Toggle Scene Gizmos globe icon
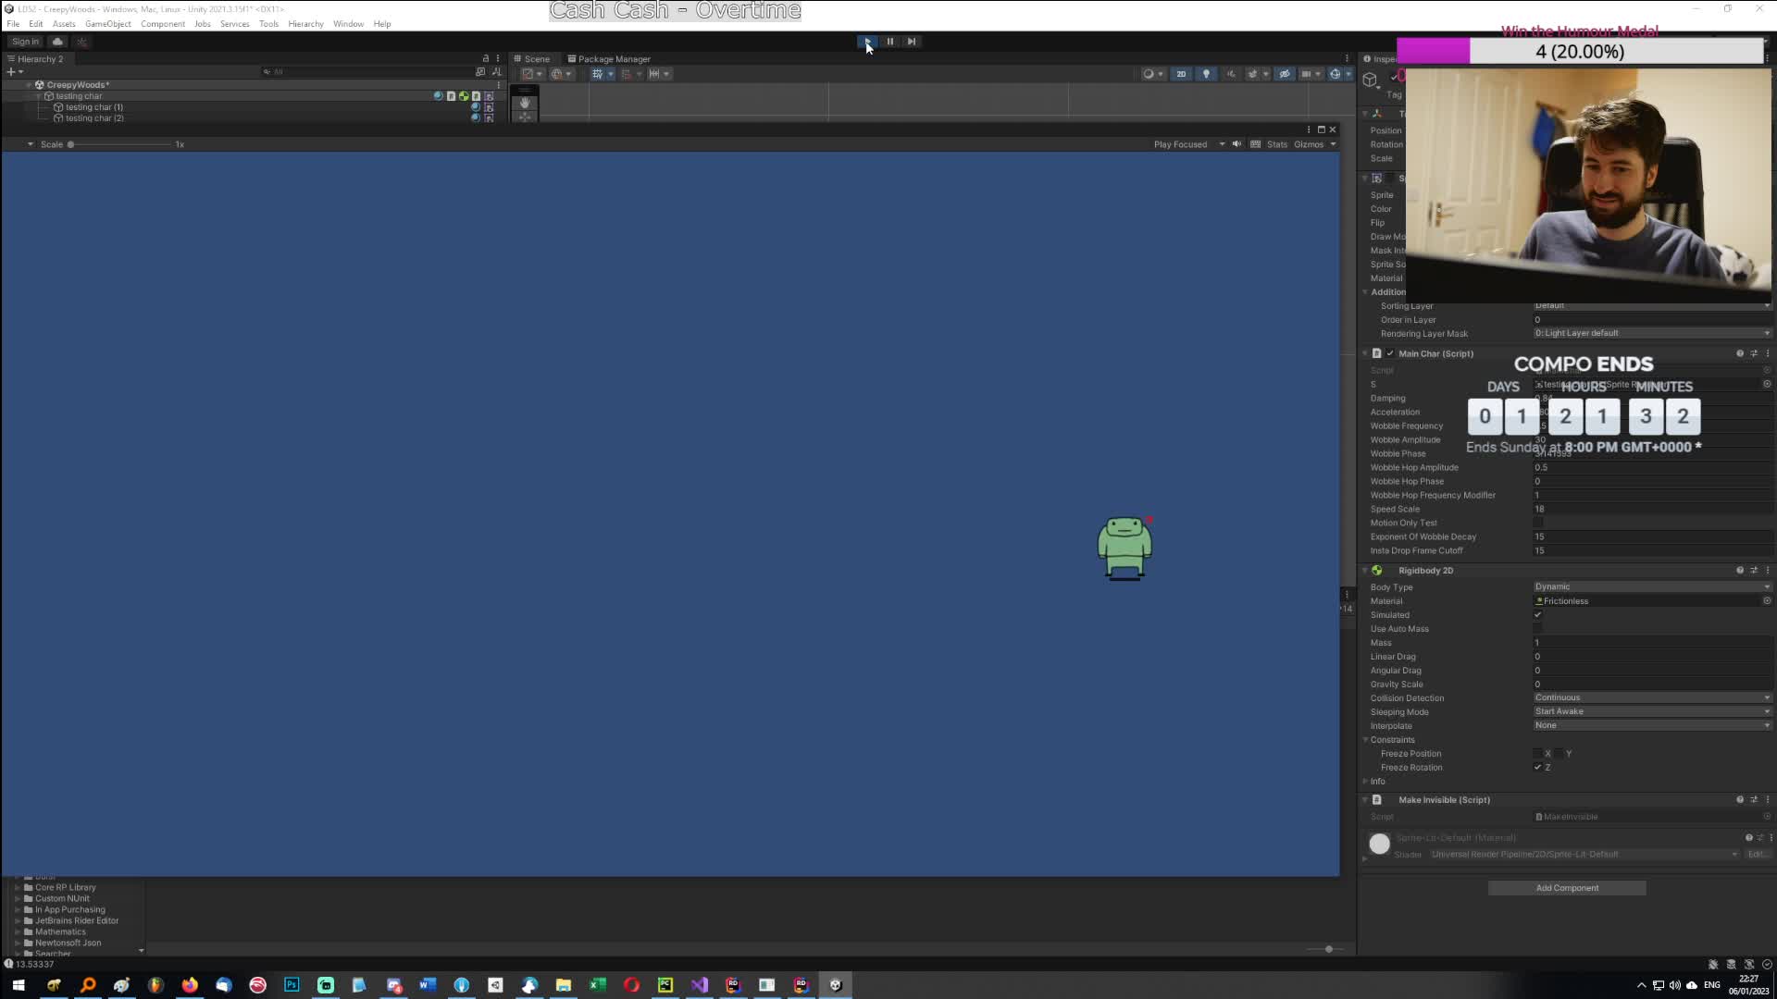Image resolution: width=1777 pixels, height=999 pixels. (1335, 74)
